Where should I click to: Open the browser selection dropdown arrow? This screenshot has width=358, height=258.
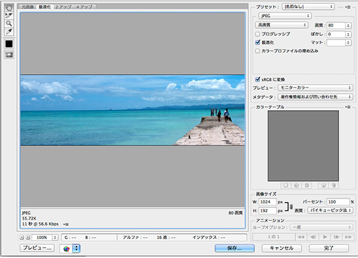coord(76,248)
